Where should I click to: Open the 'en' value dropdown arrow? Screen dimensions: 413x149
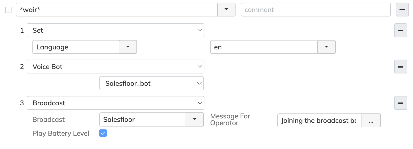pos(326,47)
